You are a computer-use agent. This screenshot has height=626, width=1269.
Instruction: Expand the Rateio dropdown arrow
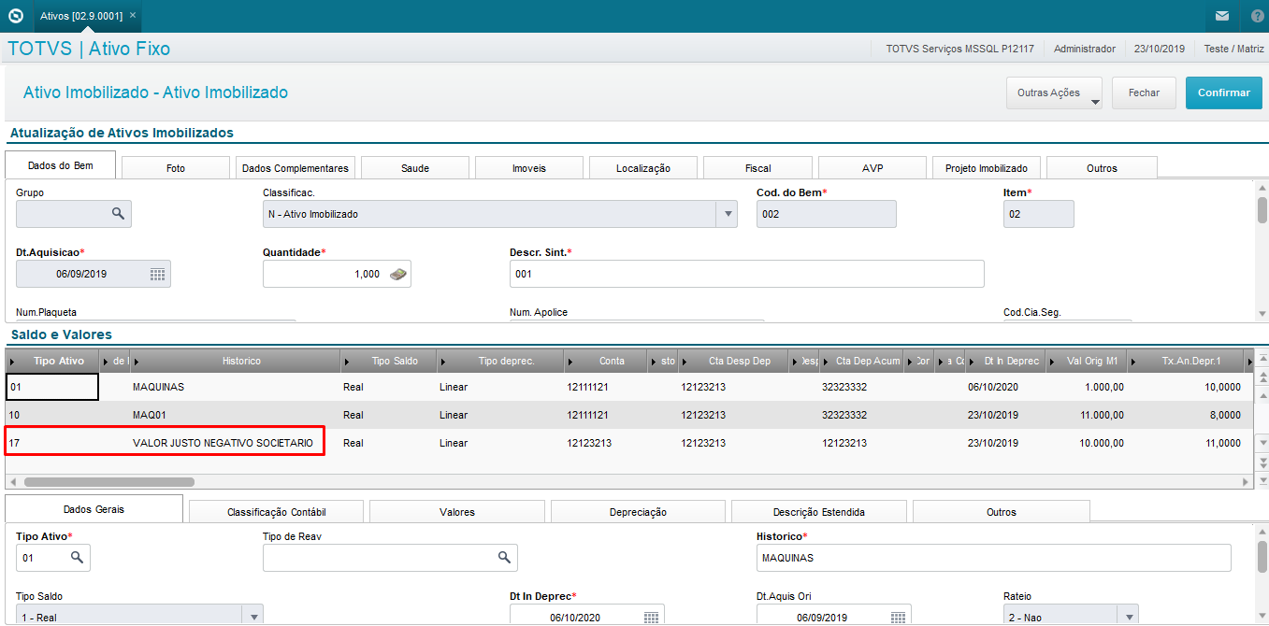(x=1129, y=617)
